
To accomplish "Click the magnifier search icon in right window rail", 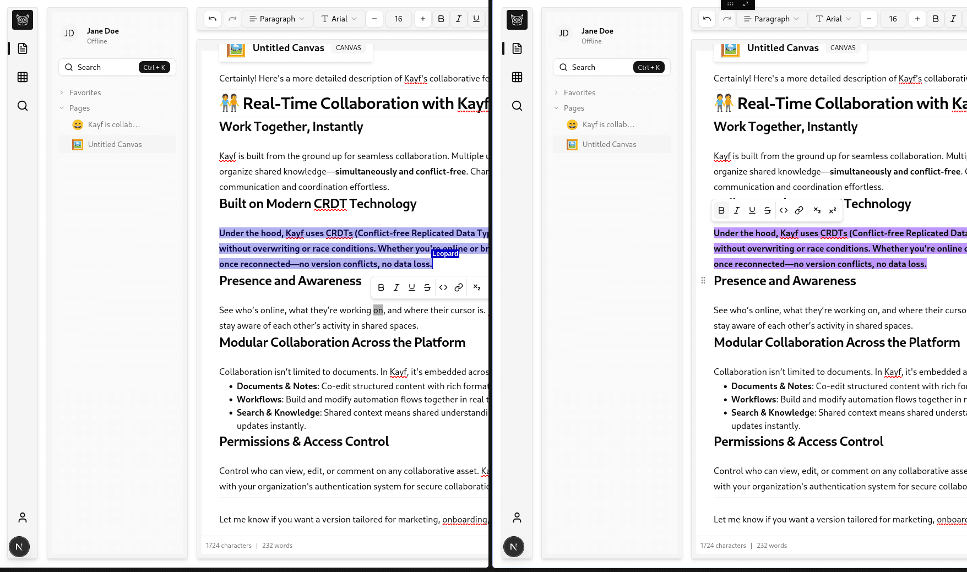I will pos(517,106).
